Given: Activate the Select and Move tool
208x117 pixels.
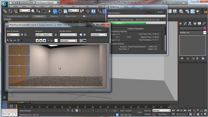Looking at the screenshot, I should pyautogui.click(x=55, y=11).
